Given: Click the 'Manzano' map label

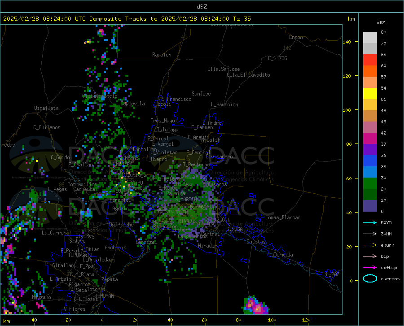Looking at the screenshot, I should pyautogui.click(x=41, y=297).
